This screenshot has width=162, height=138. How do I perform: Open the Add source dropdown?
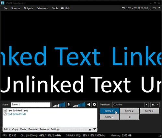[x=7, y=129]
